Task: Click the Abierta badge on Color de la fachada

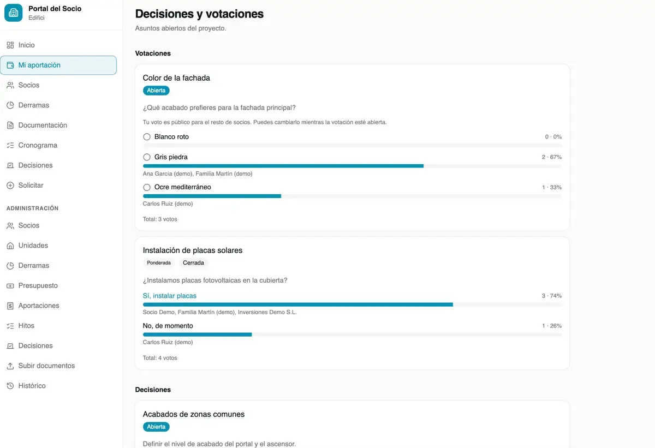Action: (x=156, y=91)
